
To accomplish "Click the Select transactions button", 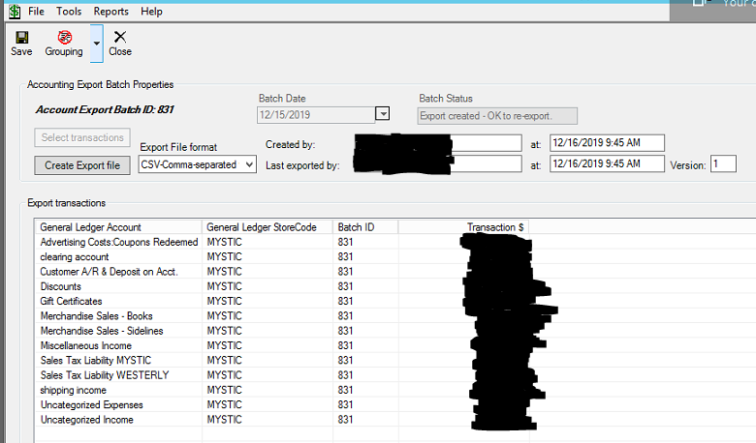I will [x=82, y=137].
